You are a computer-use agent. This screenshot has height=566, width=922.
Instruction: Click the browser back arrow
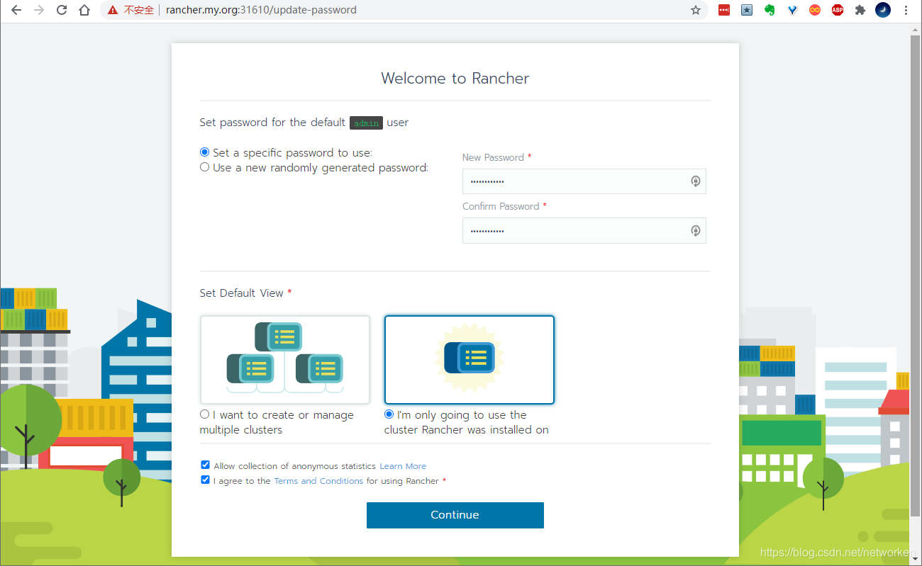(x=16, y=10)
